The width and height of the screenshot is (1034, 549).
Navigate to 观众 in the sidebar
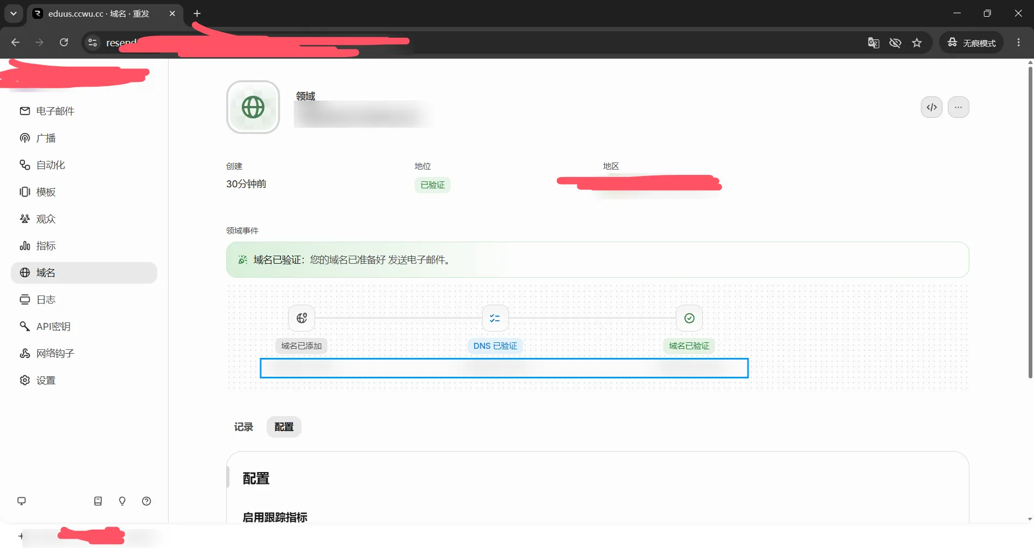tap(84, 219)
